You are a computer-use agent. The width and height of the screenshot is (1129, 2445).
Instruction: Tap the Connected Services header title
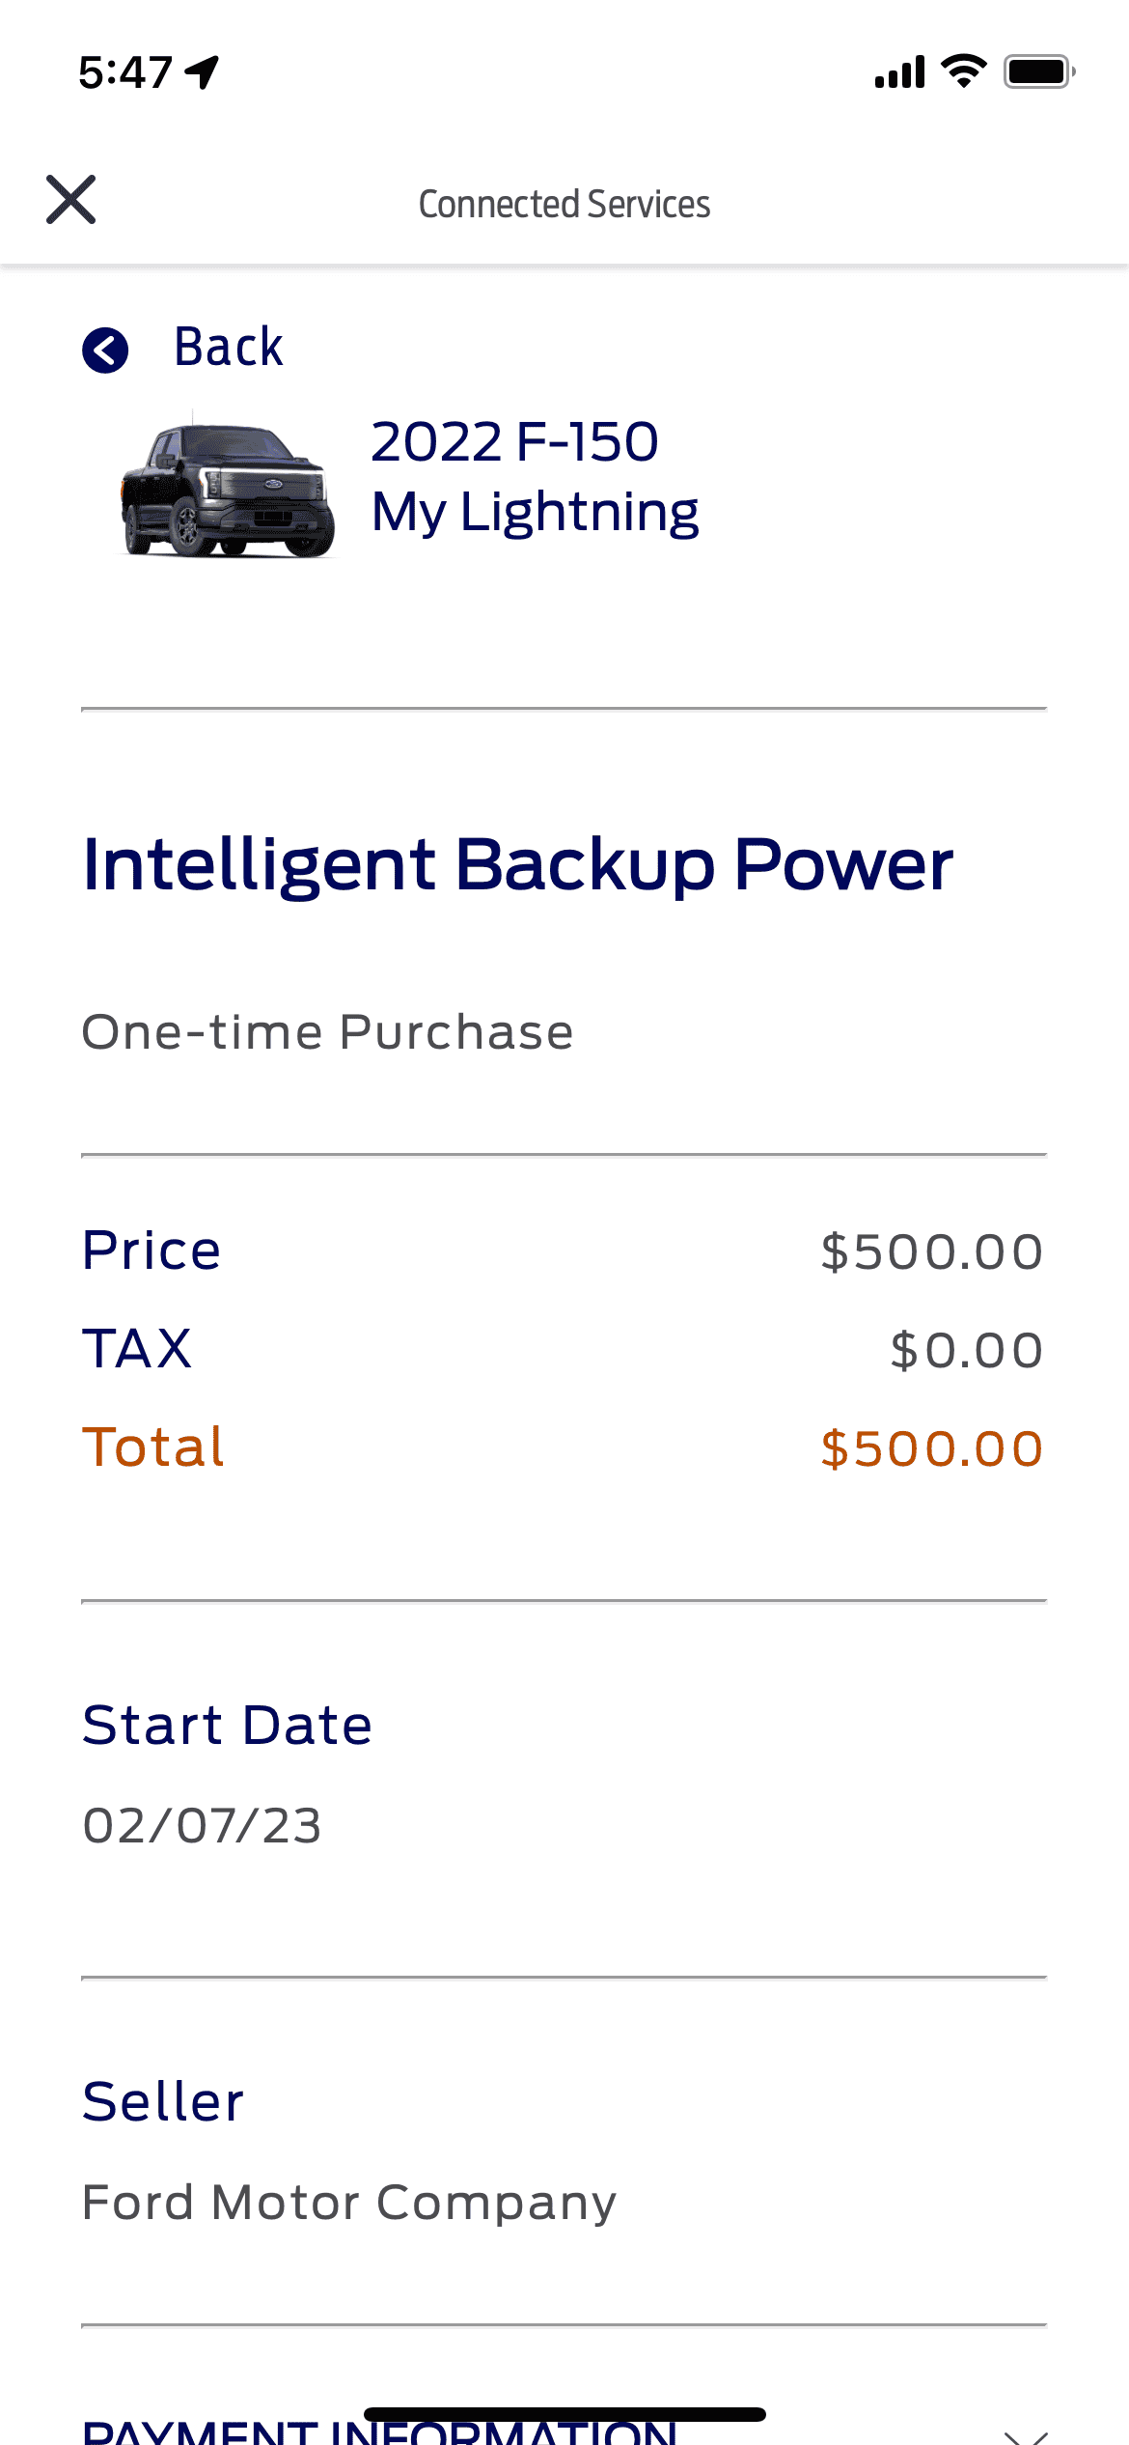click(x=564, y=205)
